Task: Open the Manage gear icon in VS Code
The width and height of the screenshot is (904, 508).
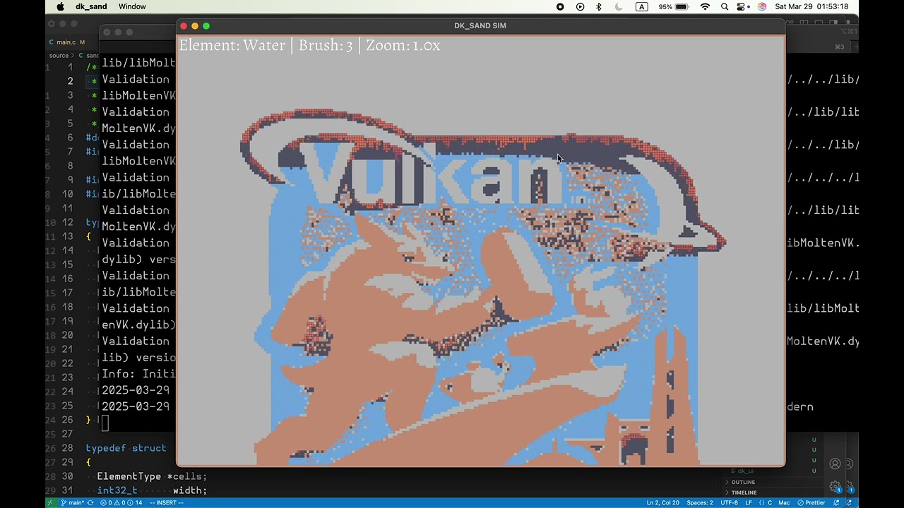Action: (x=835, y=487)
